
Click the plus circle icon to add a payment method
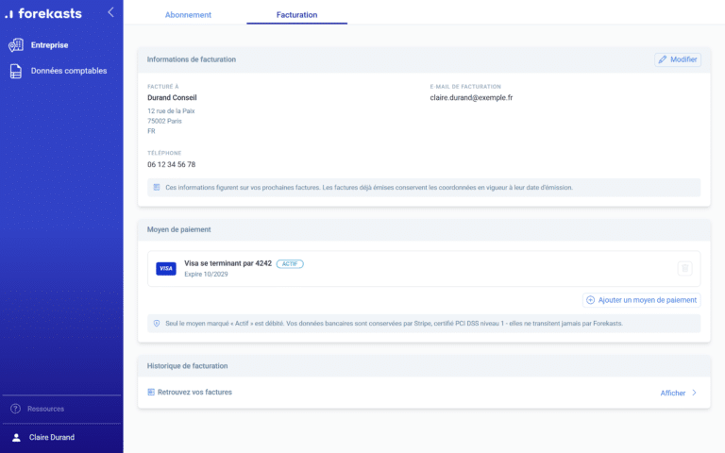point(590,300)
